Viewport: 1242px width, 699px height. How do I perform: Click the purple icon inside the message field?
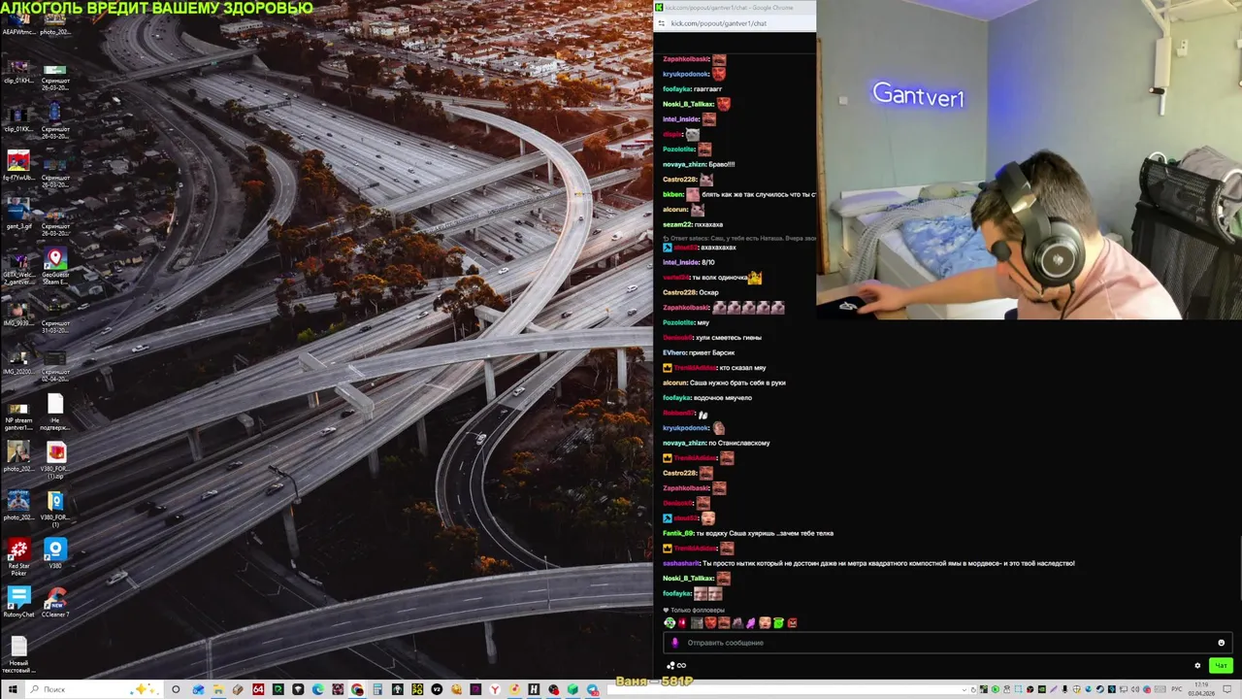(675, 643)
